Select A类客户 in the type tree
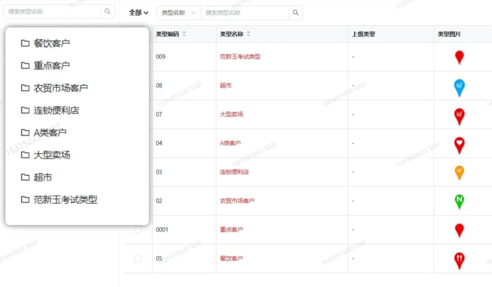This screenshot has width=492, height=287. 50,133
